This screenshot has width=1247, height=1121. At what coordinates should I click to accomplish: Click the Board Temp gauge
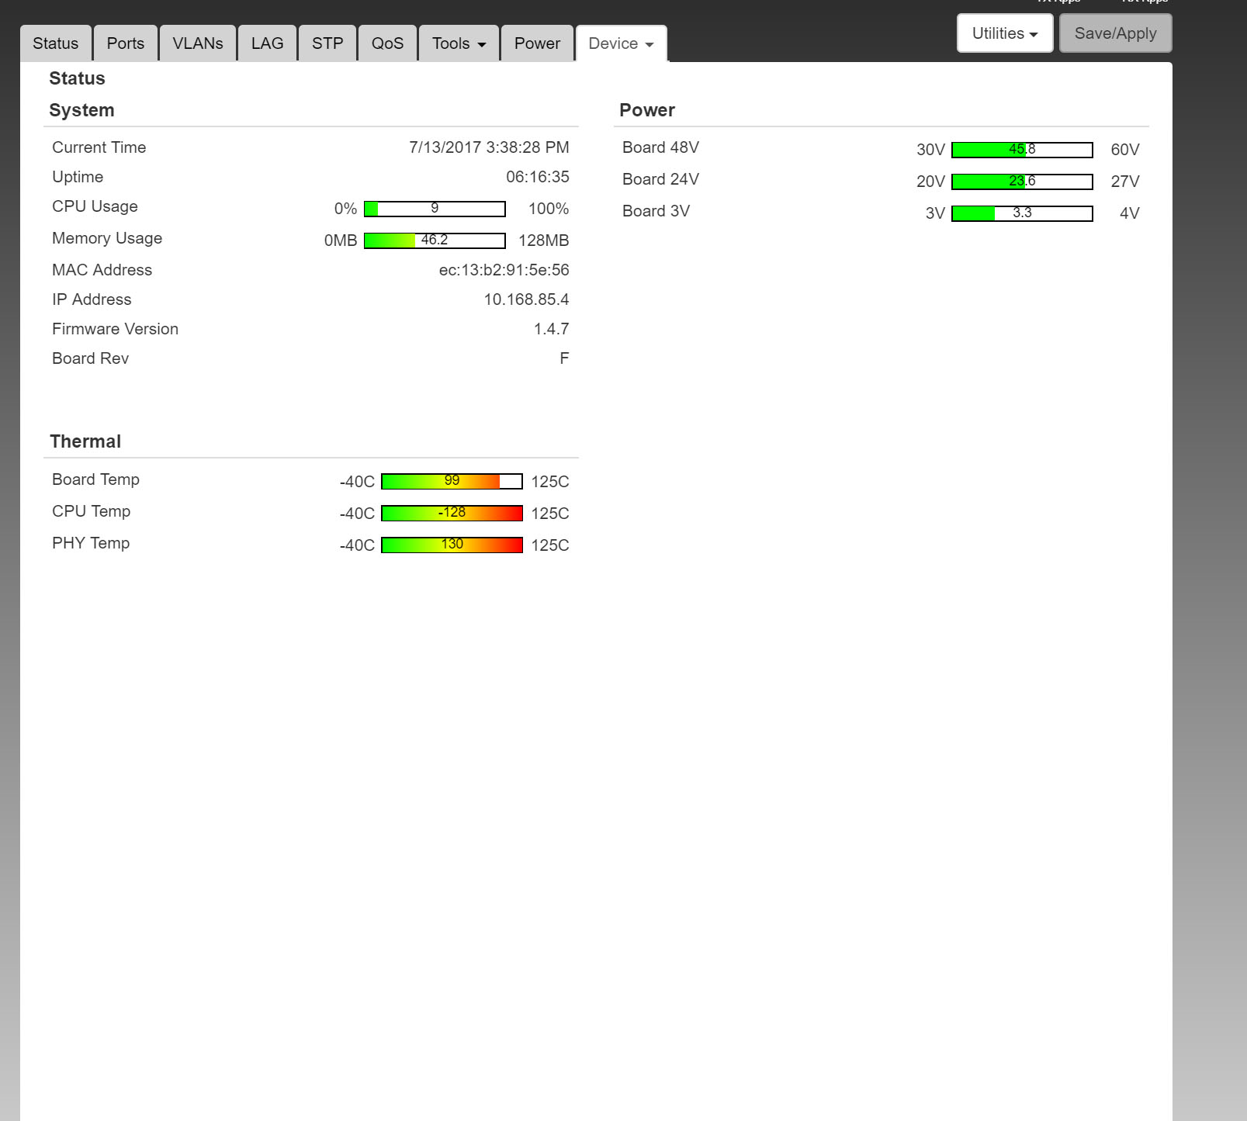(x=452, y=482)
